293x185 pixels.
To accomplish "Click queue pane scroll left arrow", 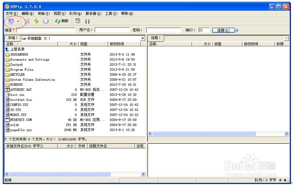I will [x=7, y=174].
